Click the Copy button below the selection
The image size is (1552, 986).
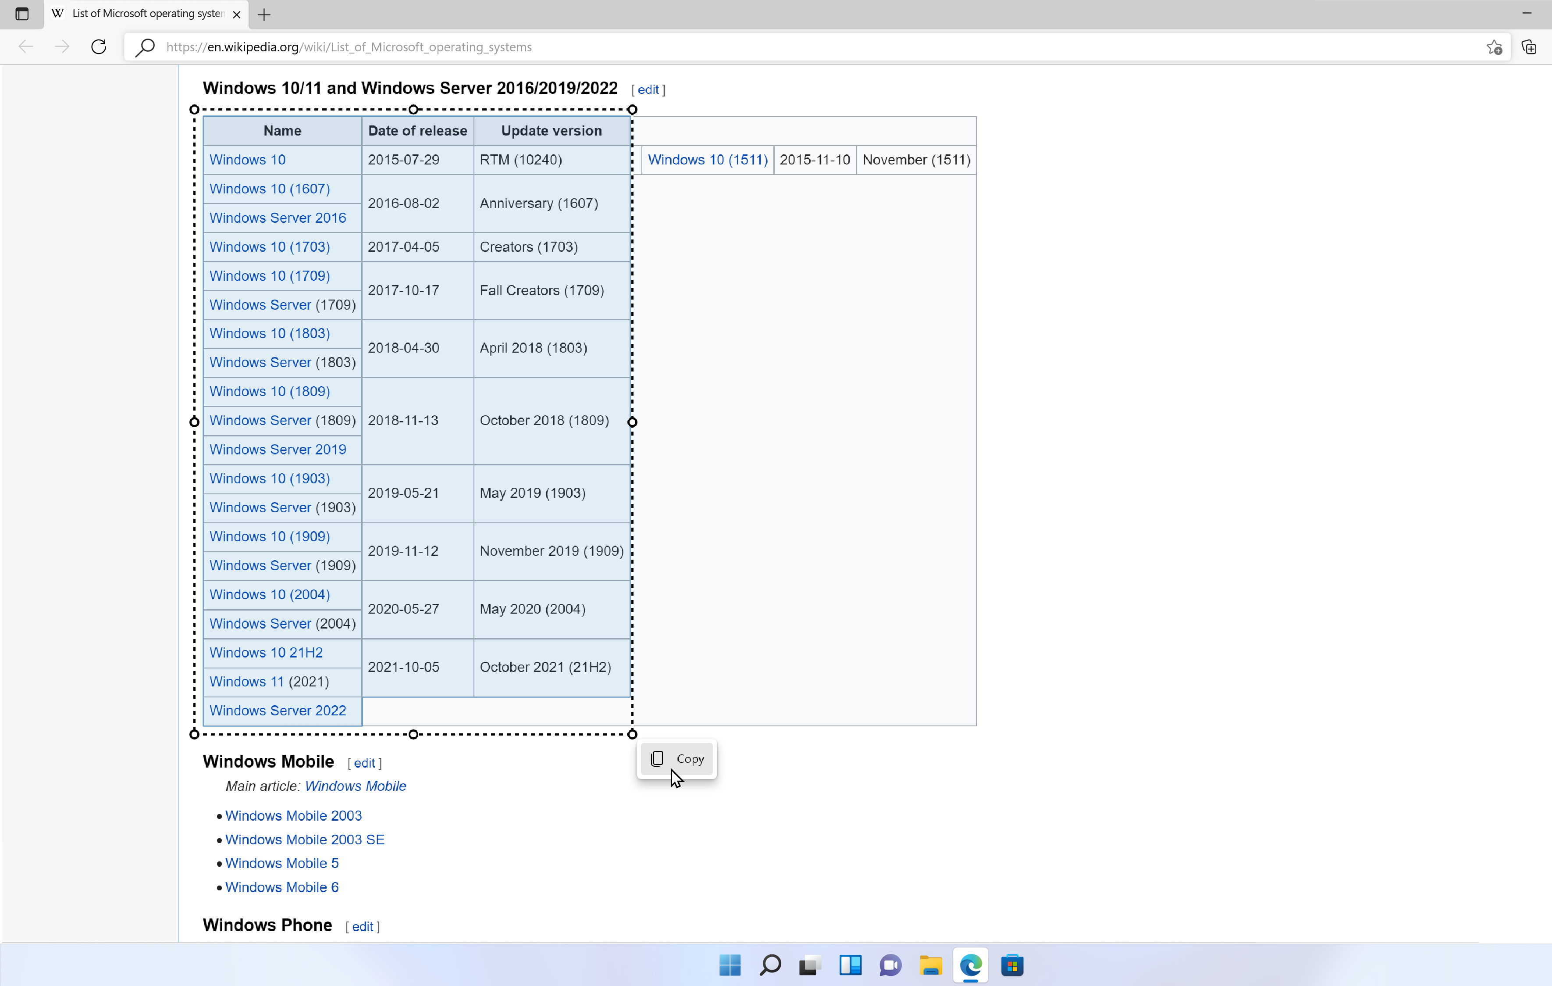pos(677,759)
